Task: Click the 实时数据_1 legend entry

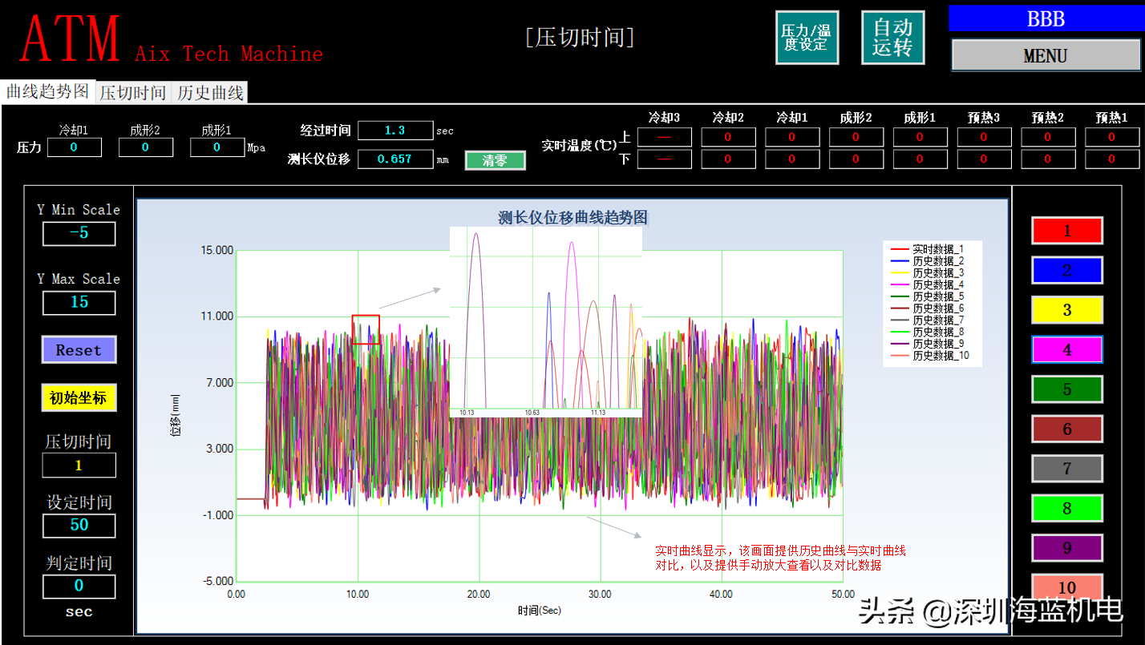Action: 928,249
